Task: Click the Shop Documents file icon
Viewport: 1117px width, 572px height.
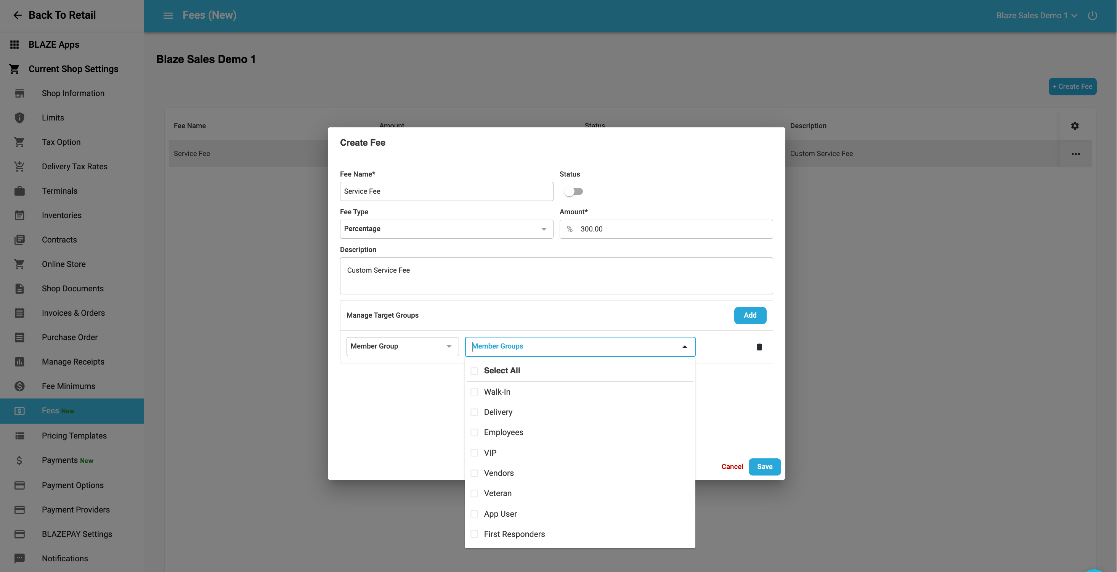Action: coord(19,288)
